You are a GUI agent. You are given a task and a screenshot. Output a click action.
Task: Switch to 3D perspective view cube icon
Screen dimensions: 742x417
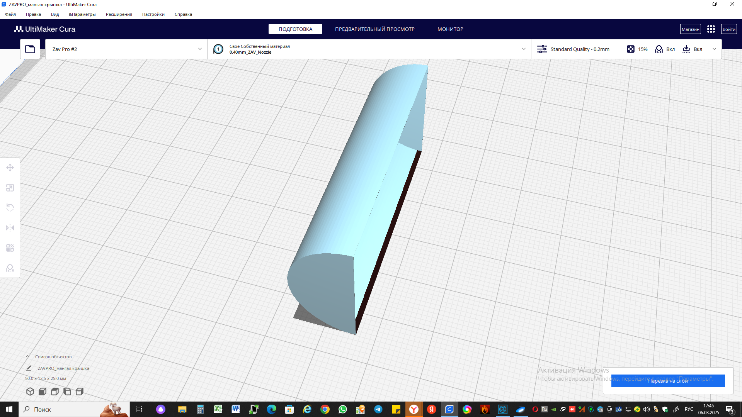pos(30,392)
